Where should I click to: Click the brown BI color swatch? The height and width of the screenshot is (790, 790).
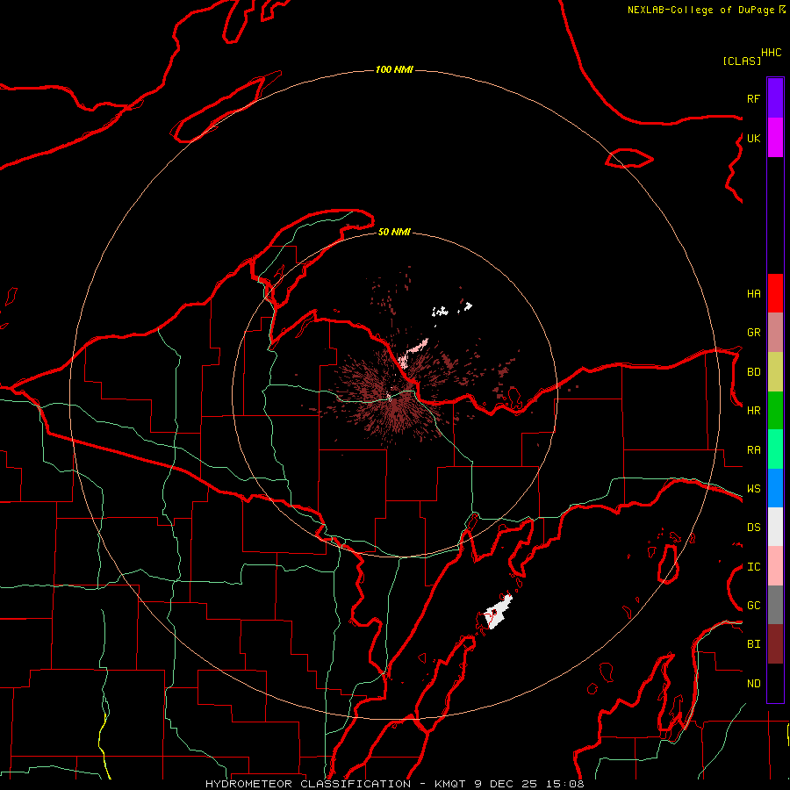pos(775,644)
